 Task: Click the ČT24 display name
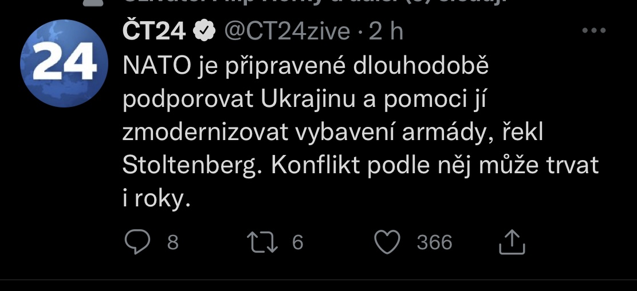click(x=155, y=31)
